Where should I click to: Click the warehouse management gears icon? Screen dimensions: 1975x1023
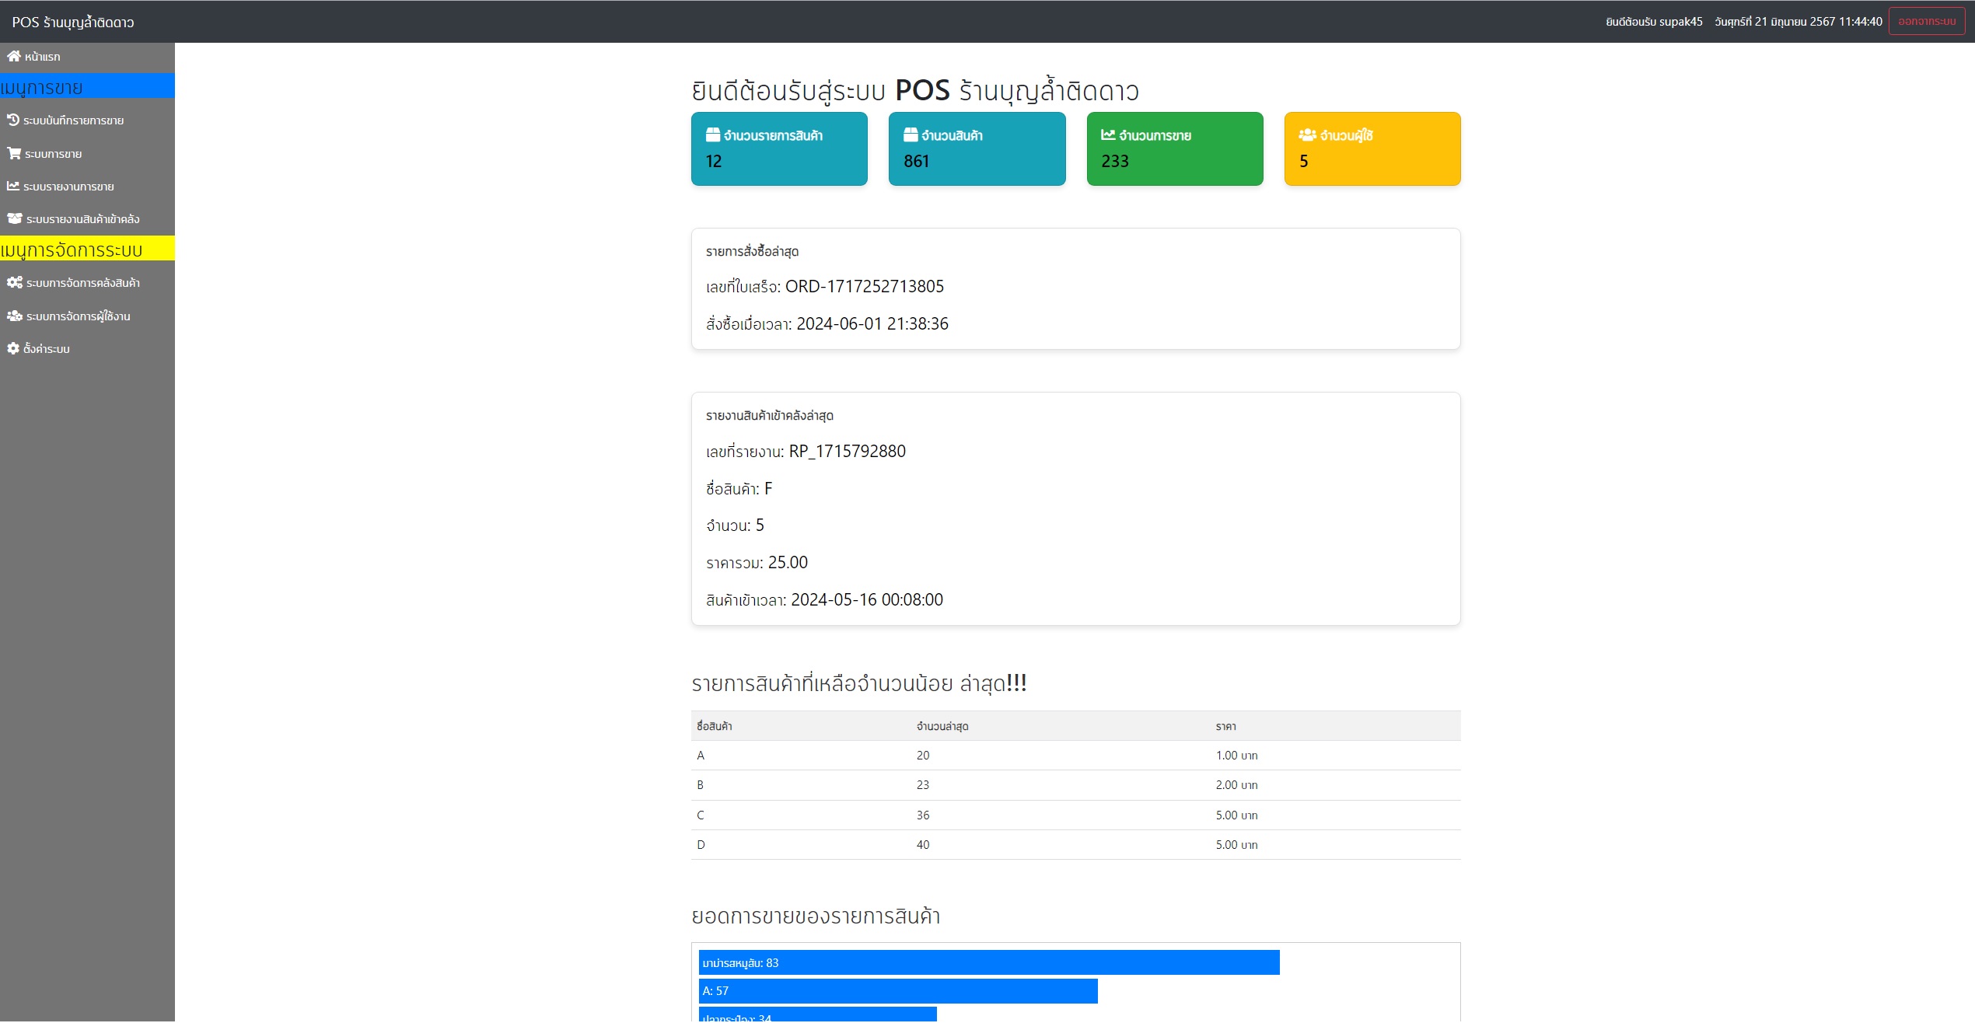[14, 282]
